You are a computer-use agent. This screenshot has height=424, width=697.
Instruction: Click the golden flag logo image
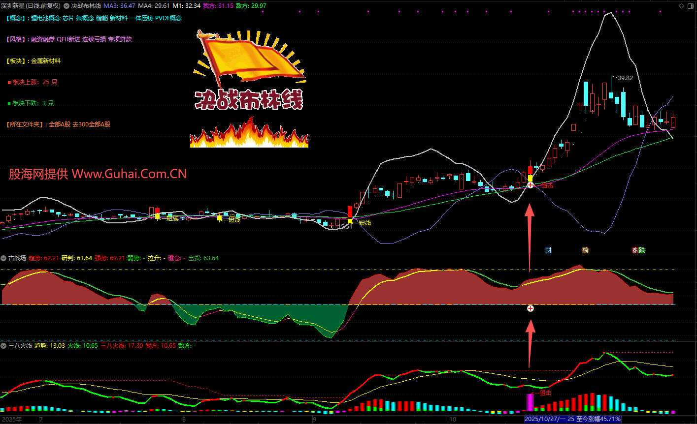(249, 57)
